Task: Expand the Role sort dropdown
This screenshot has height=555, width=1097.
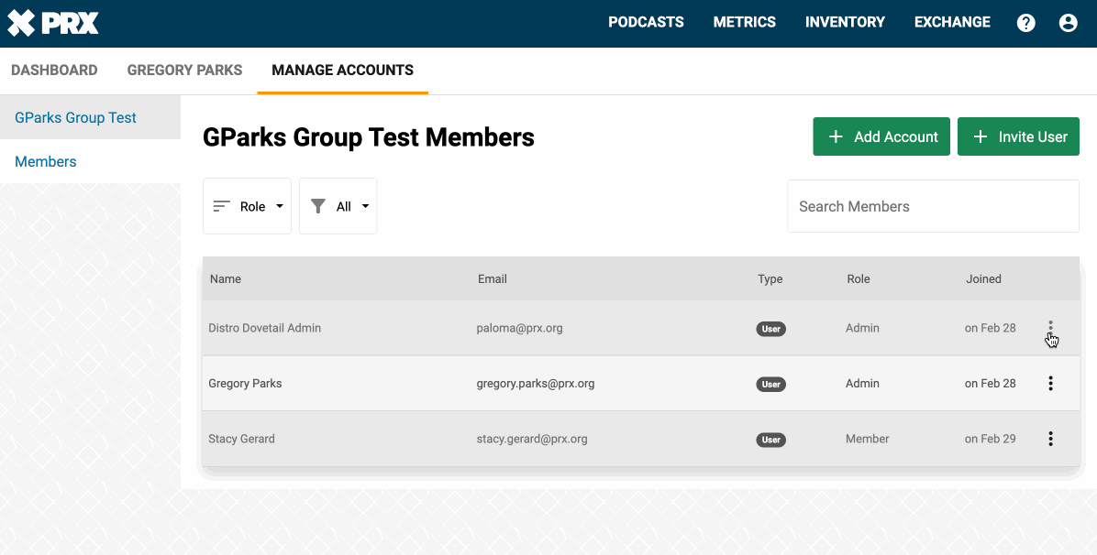Action: (247, 206)
